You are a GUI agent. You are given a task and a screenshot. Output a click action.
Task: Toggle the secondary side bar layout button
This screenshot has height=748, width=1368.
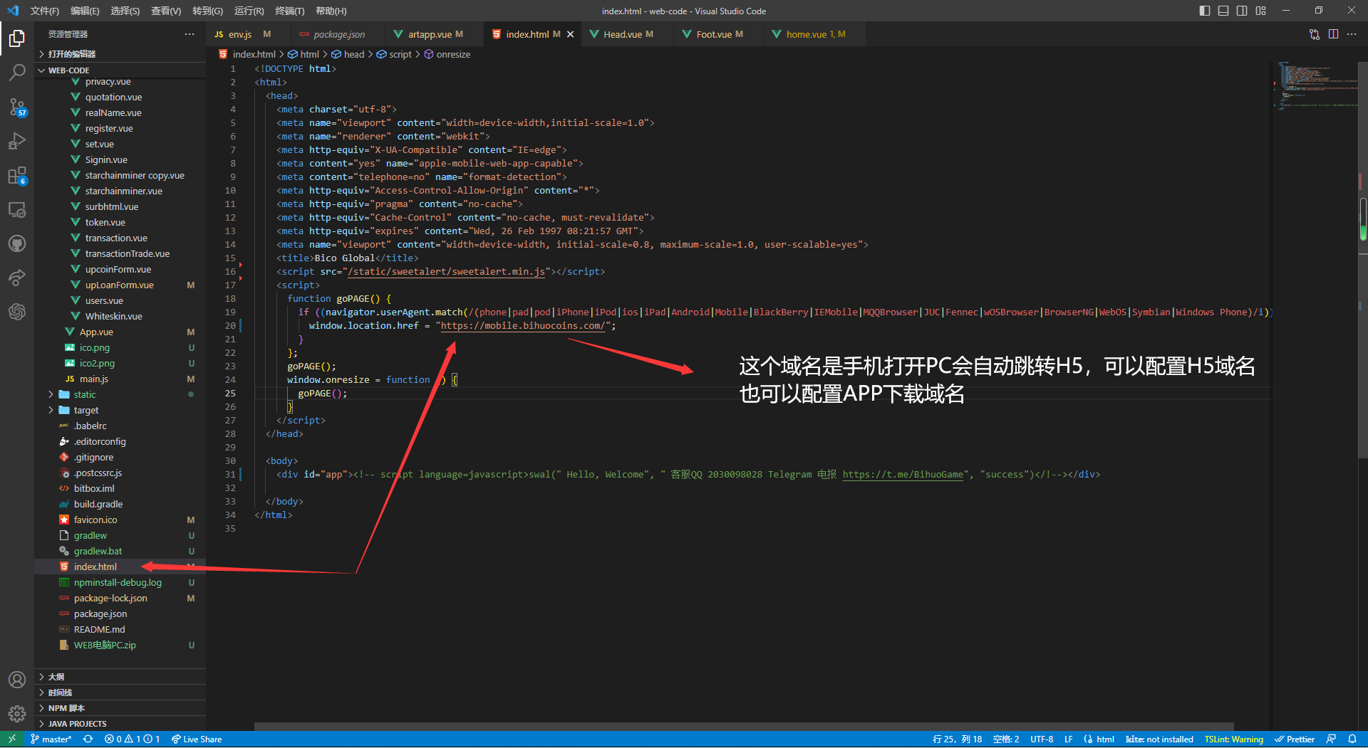[1242, 11]
